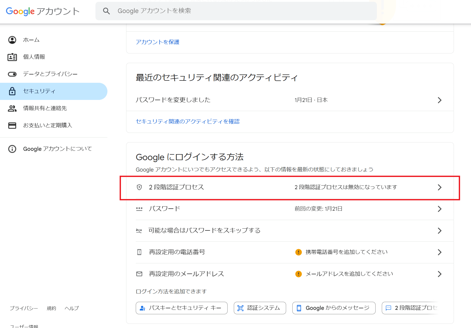The height and width of the screenshot is (328, 471).
Task: Click the 1月21日 · 日本 text
Action: point(311,100)
